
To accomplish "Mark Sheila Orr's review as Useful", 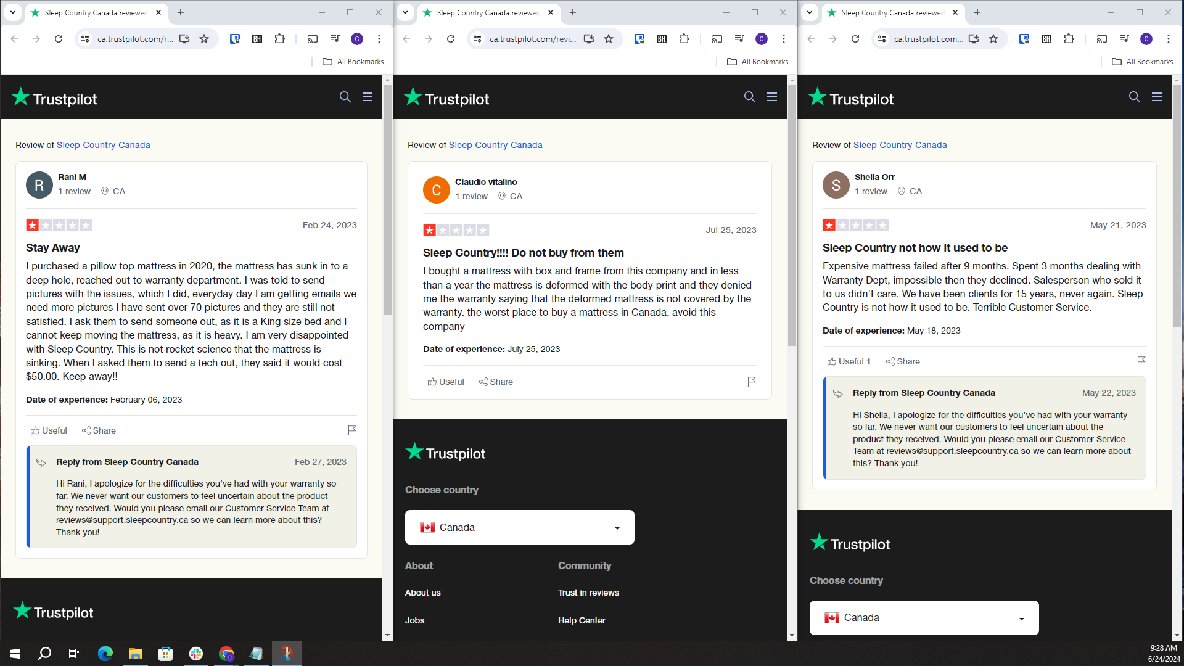I will coord(849,361).
